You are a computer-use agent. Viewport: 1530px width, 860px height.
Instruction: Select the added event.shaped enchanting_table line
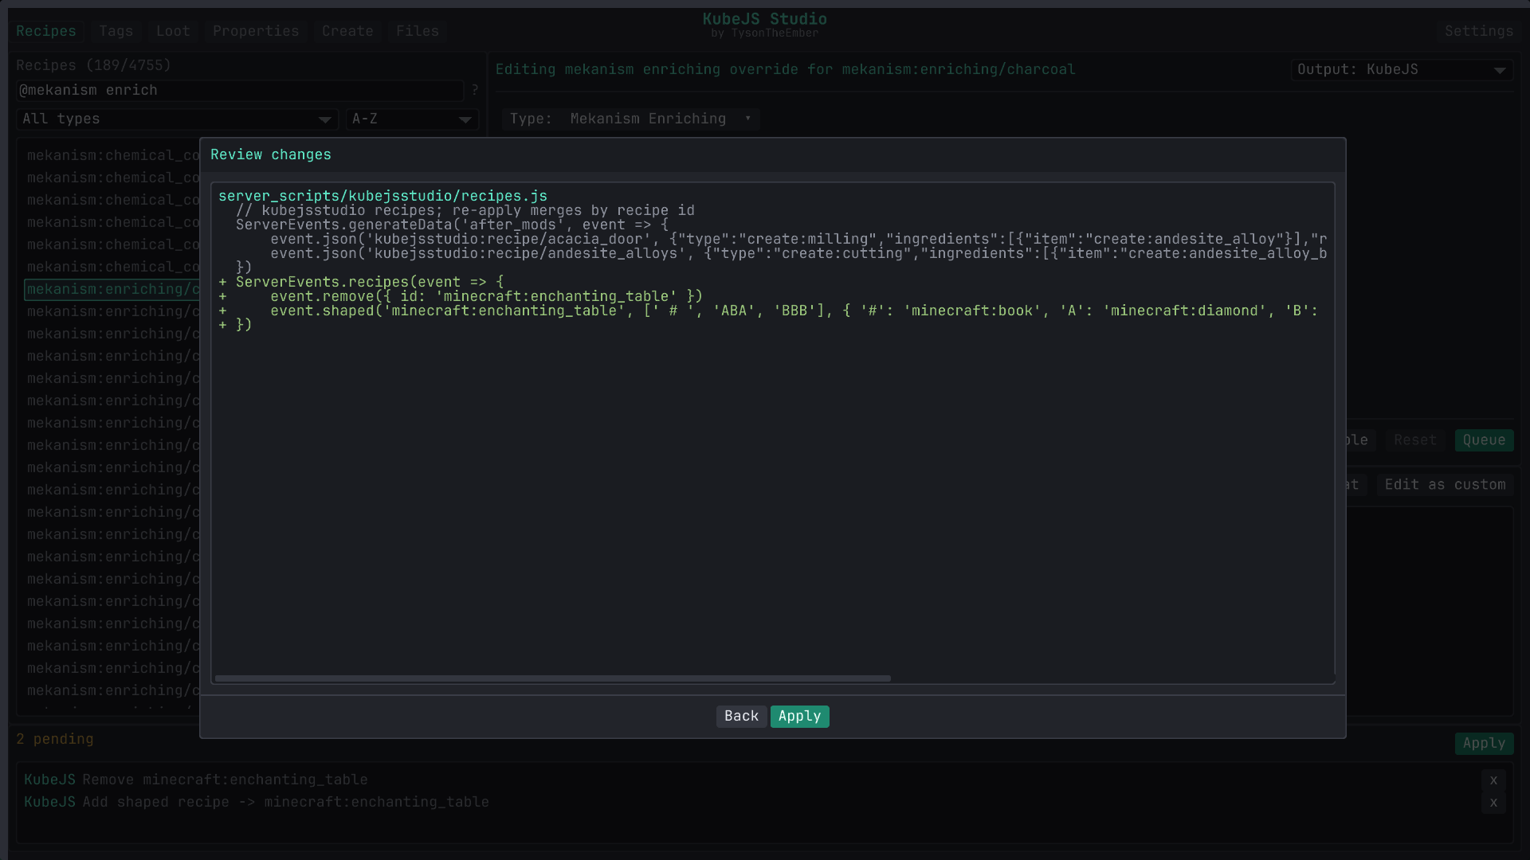pyautogui.click(x=768, y=311)
